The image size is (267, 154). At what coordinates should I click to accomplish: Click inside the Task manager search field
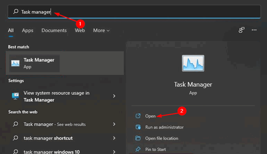134,12
